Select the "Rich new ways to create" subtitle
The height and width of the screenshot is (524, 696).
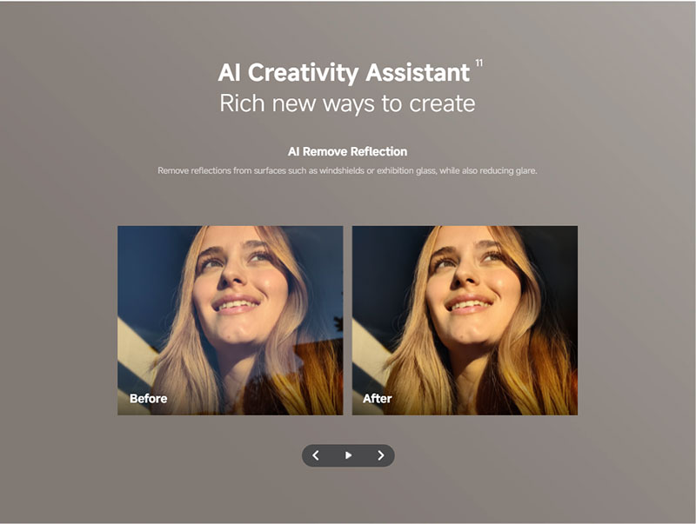pos(347,103)
